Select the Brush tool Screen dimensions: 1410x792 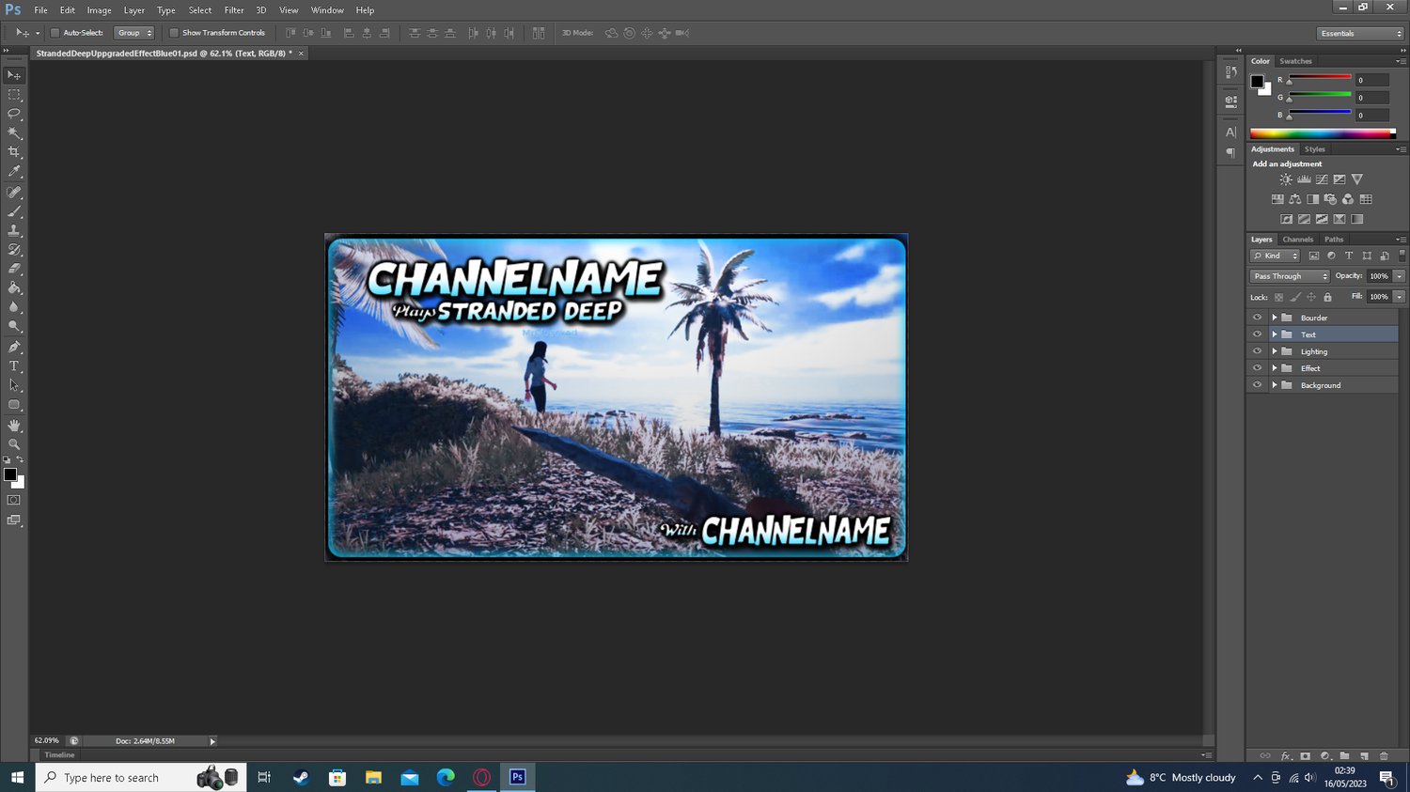(x=14, y=212)
